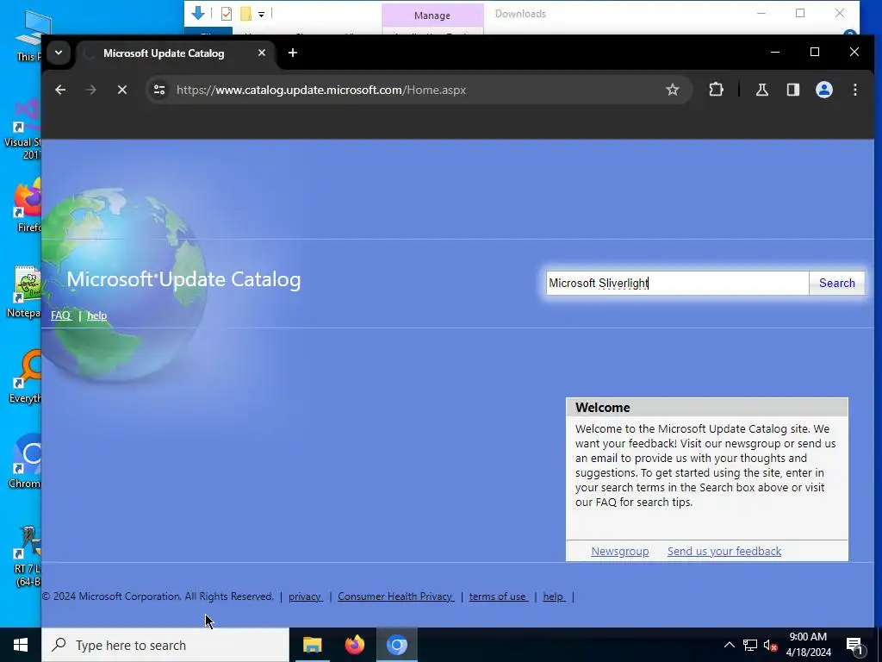Open the Windows Start menu
This screenshot has height=662, width=882.
[x=21, y=645]
